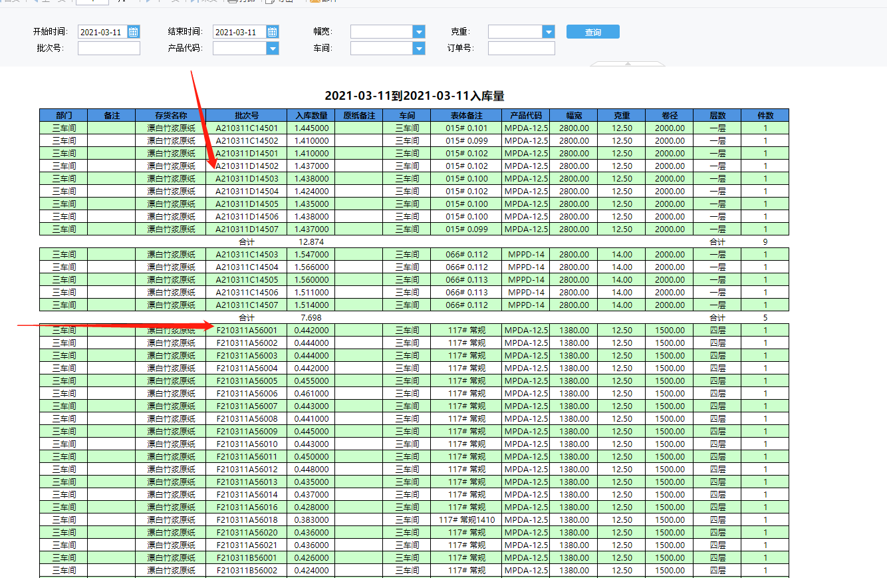Select batch cell A210311C14503
The width and height of the screenshot is (887, 578).
click(x=247, y=254)
